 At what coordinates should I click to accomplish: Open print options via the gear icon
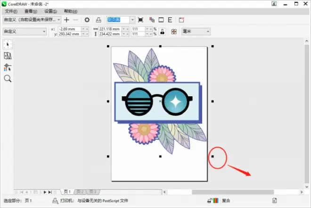(87, 20)
